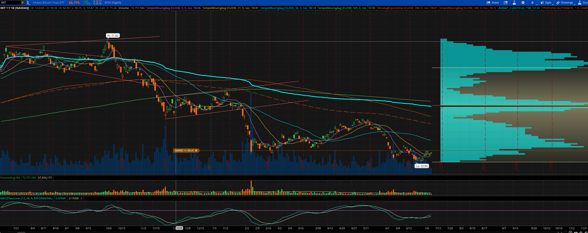Screen dimensions: 588x233
Task: Click the 7/21 date on time axis
Action: [x=17, y=228]
